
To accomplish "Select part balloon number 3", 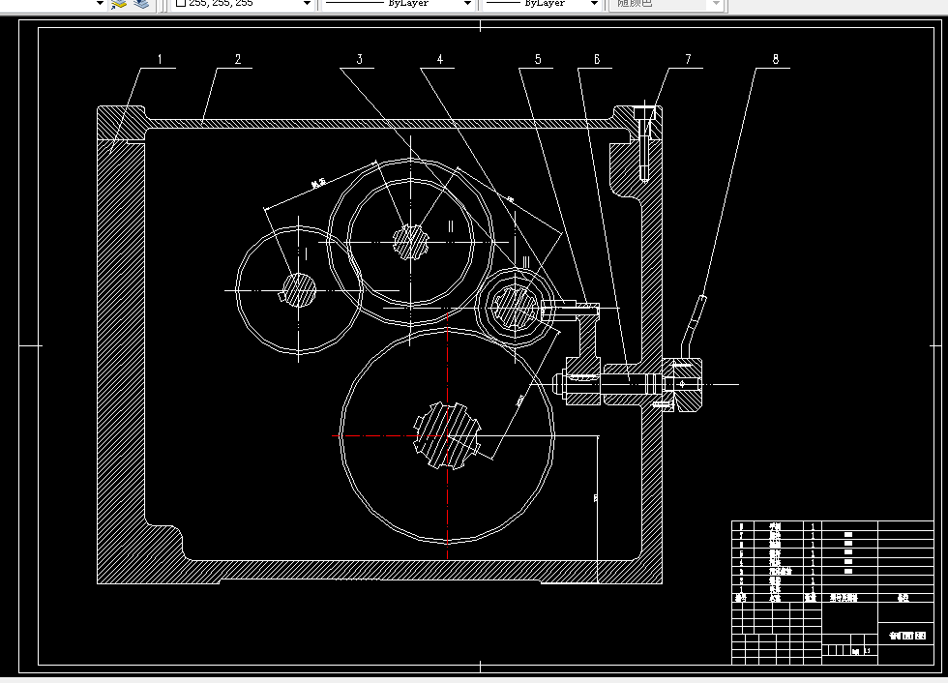I will [359, 59].
